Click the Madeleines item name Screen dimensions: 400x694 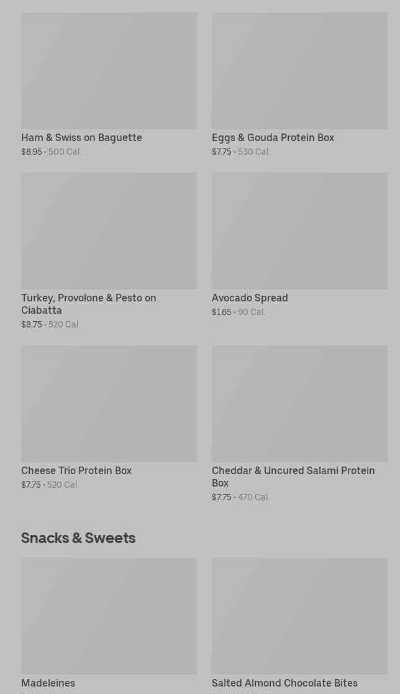48,683
